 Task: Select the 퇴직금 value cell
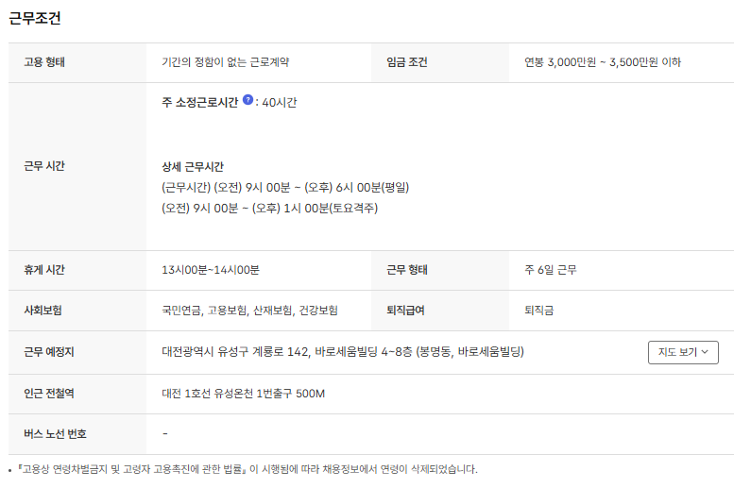tap(540, 310)
